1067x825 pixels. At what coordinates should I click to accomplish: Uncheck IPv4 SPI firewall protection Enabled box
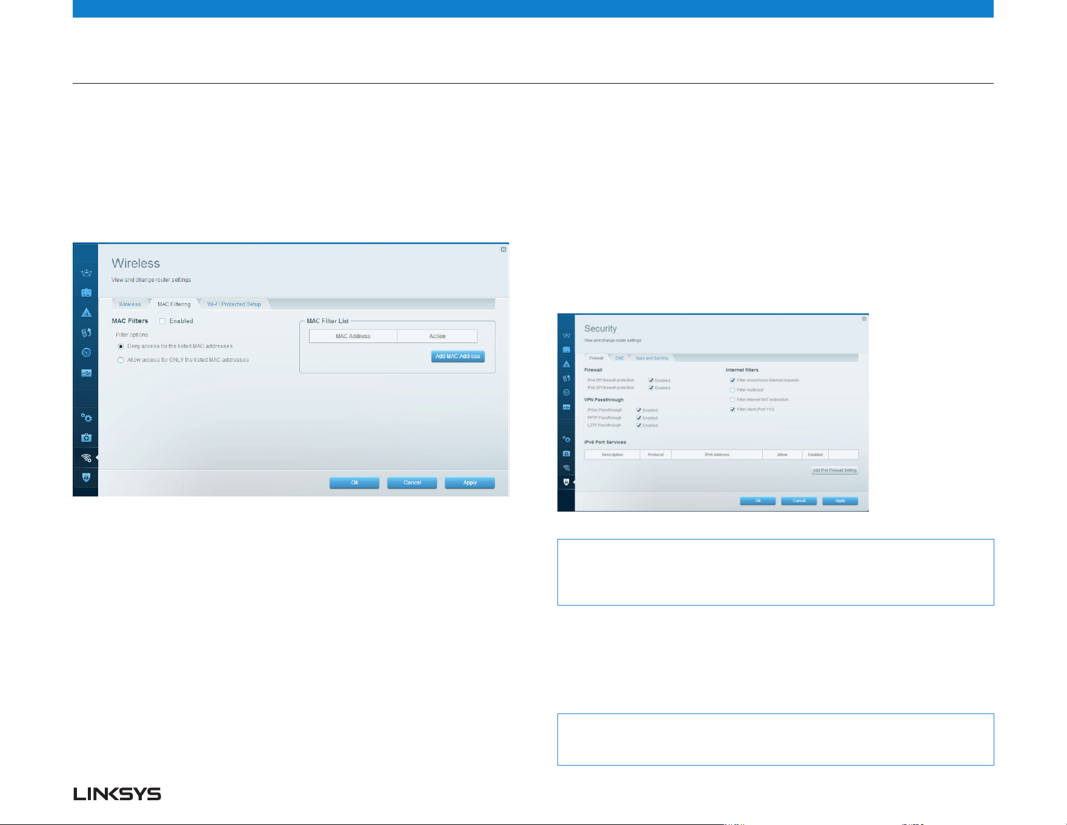pyautogui.click(x=651, y=381)
